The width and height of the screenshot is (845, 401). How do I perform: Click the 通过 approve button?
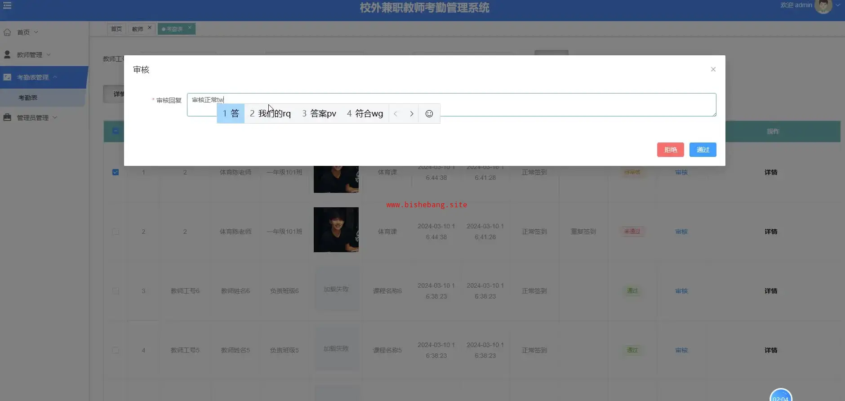pos(703,150)
